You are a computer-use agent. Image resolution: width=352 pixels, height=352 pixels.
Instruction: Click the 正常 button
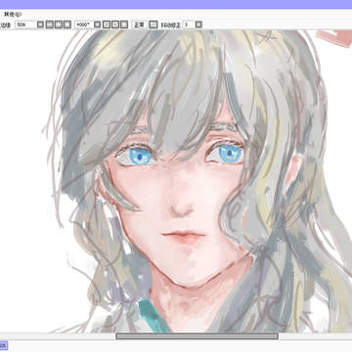click(x=139, y=24)
